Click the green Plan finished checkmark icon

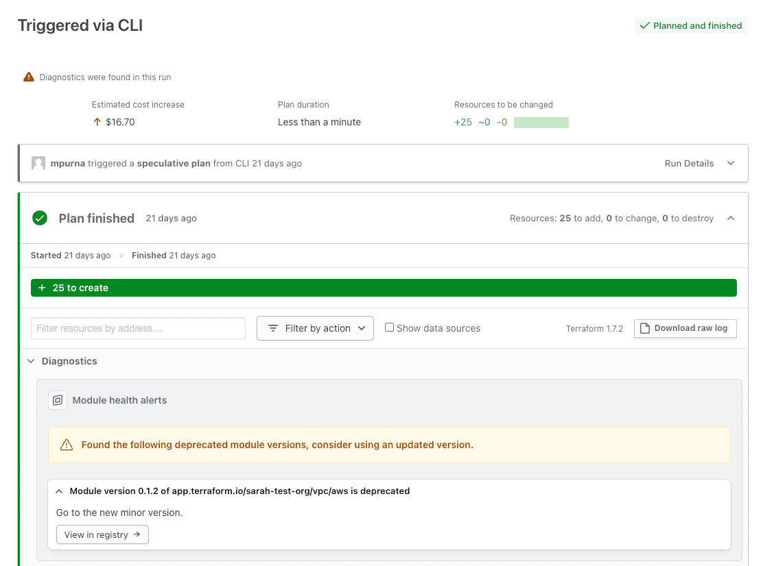pos(40,219)
